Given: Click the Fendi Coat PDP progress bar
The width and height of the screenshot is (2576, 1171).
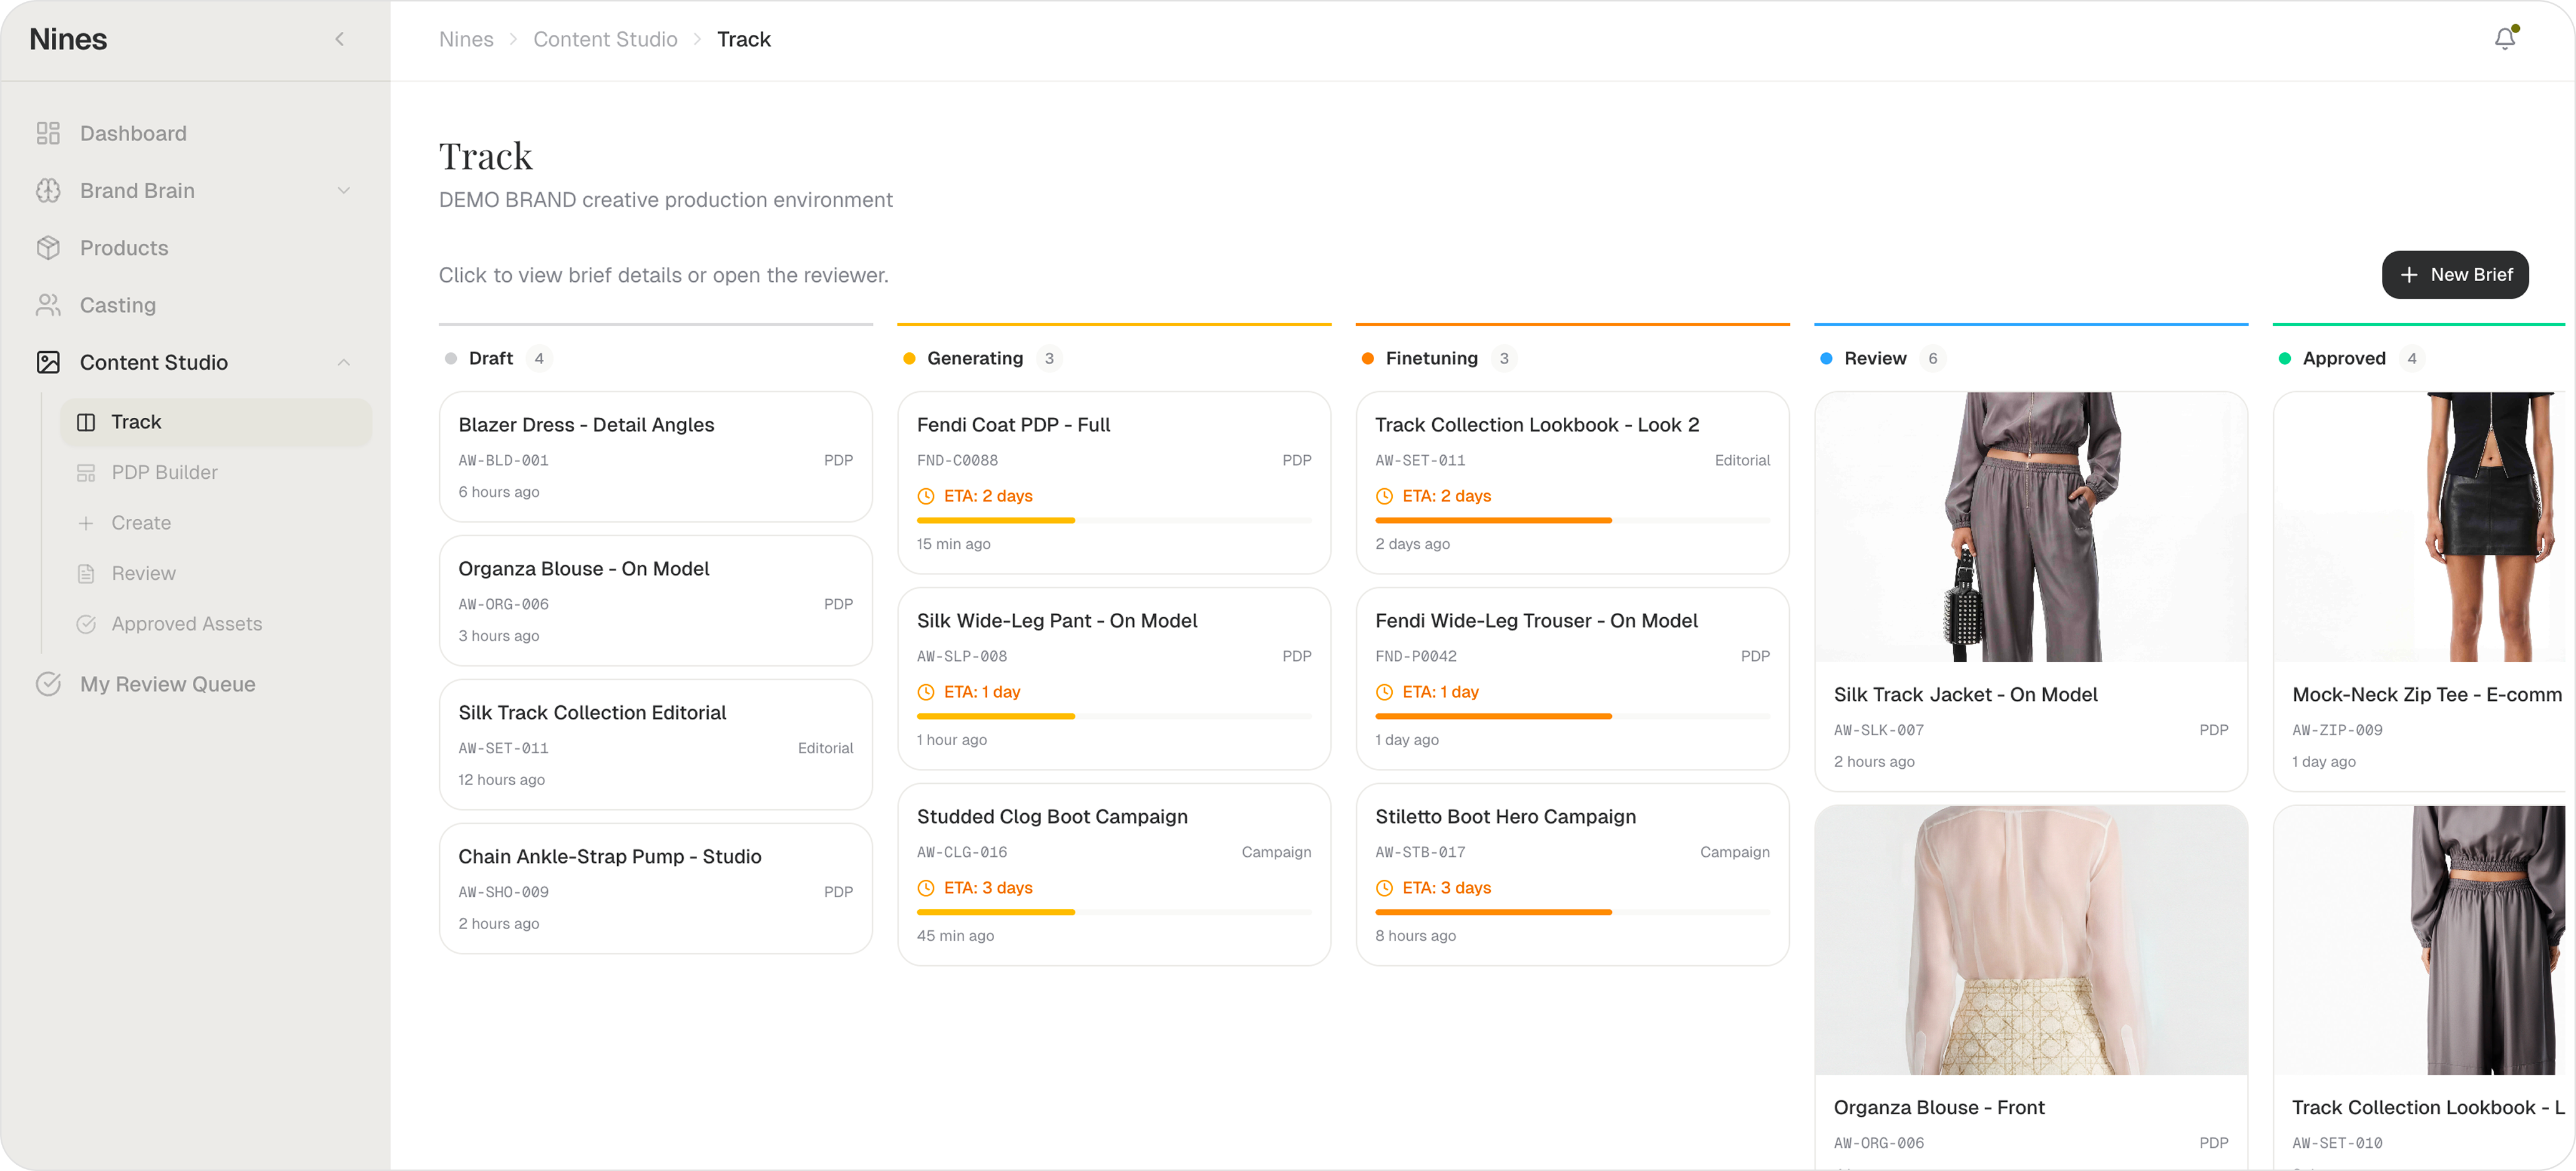Looking at the screenshot, I should pos(1113,521).
